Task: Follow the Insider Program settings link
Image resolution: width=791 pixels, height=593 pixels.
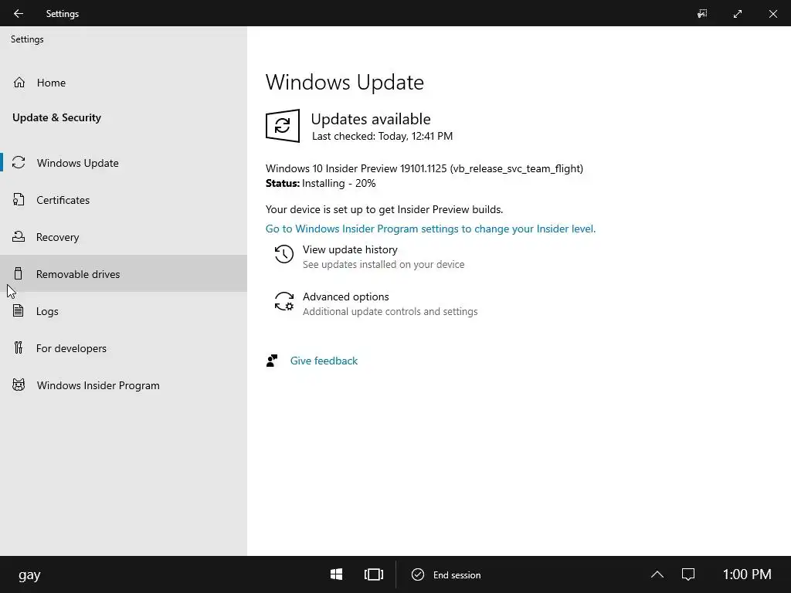Action: 430,229
